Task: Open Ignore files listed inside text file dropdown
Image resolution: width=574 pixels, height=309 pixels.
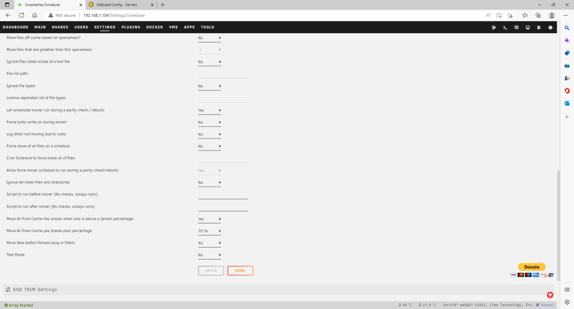Action: click(x=210, y=62)
